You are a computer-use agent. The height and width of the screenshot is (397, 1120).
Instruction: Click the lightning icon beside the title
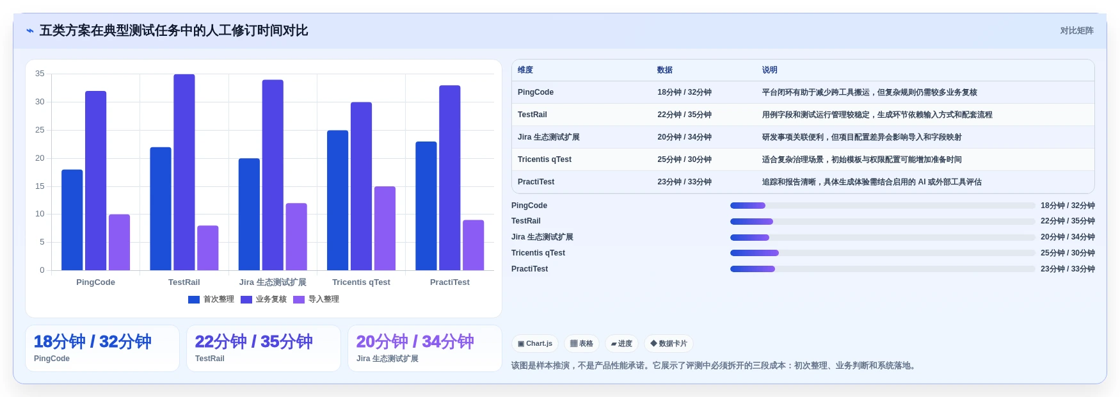(30, 31)
